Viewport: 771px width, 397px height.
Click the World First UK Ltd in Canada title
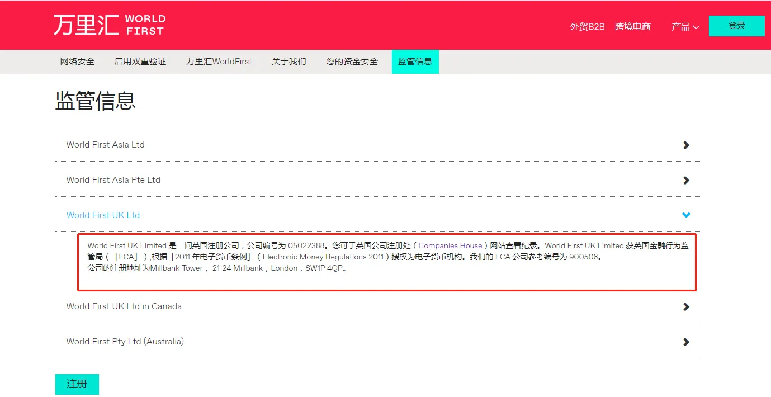(124, 306)
